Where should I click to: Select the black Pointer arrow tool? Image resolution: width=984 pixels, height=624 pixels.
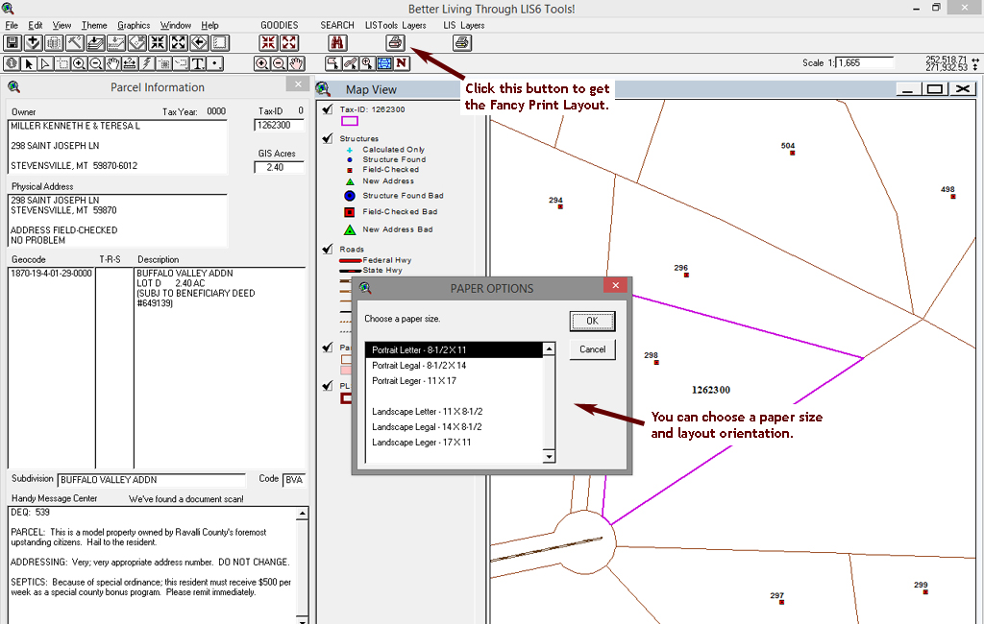point(28,63)
